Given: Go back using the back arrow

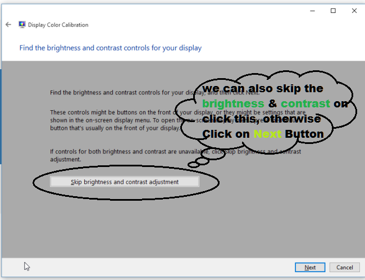Looking at the screenshot, I should [x=8, y=25].
